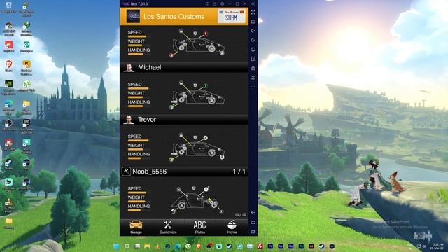Open the Plates tab
This screenshot has width=448, height=252.
[x=199, y=227]
